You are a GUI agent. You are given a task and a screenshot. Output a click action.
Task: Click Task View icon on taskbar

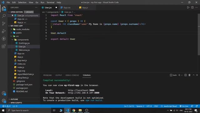point(54,110)
